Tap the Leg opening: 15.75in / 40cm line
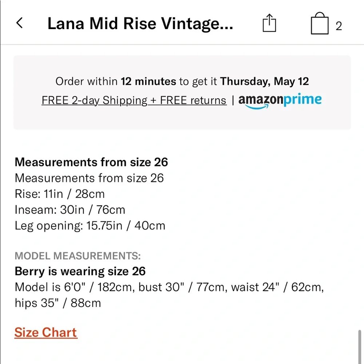The height and width of the screenshot is (364, 364). (90, 226)
